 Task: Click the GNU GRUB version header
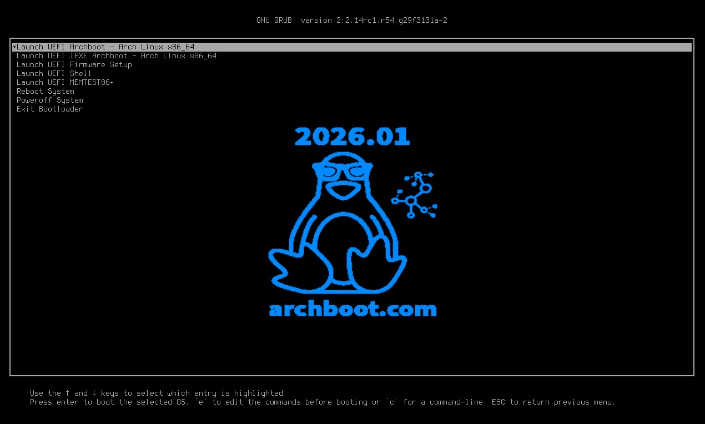352,21
